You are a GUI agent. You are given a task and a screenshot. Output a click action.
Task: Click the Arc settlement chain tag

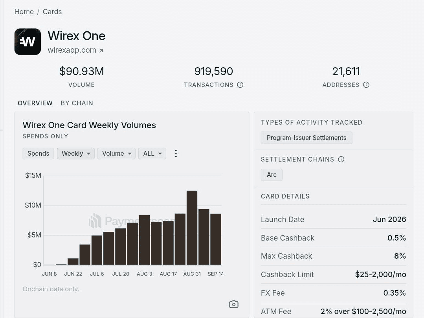(272, 175)
